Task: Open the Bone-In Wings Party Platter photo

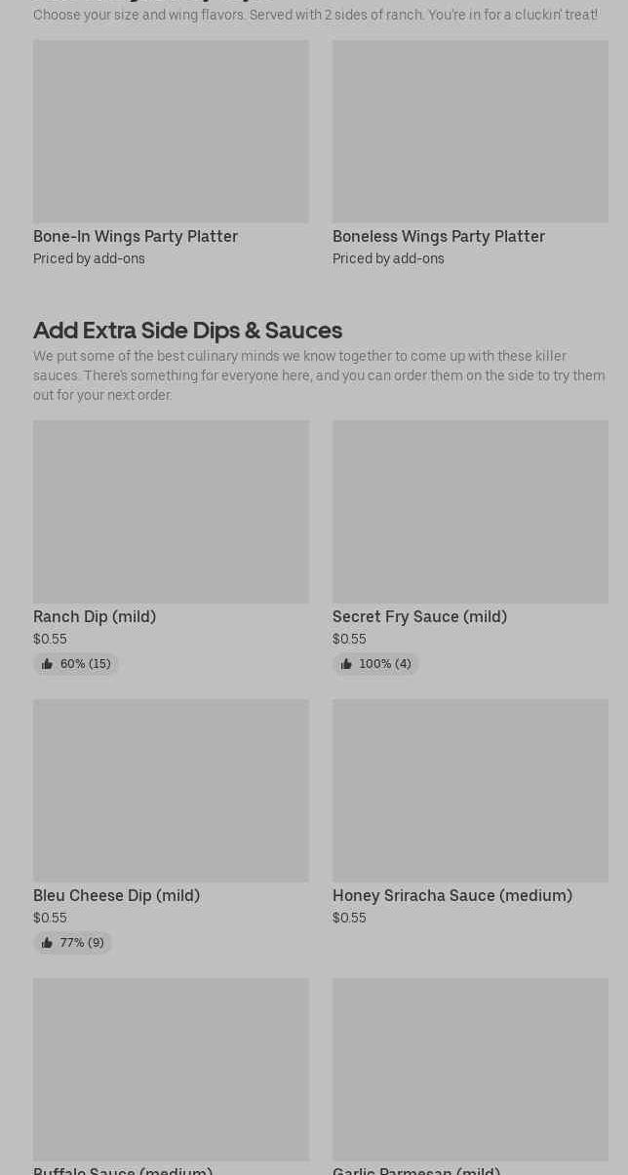Action: click(x=171, y=131)
